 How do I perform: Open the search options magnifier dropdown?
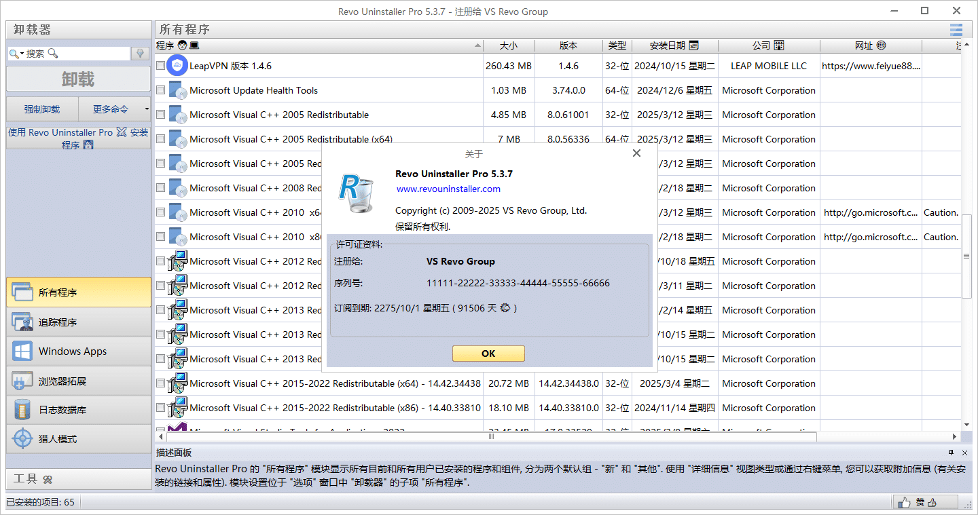(x=16, y=54)
